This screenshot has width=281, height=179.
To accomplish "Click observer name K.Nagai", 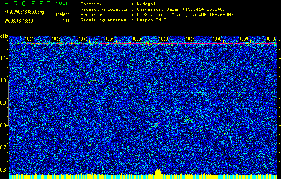I will 146,4.
